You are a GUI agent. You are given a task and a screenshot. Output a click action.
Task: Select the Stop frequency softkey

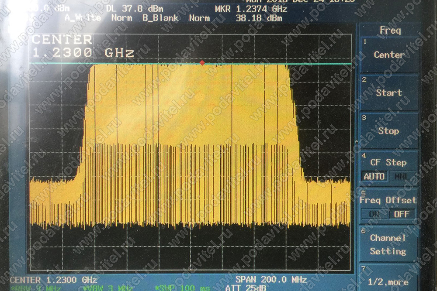pyautogui.click(x=389, y=131)
